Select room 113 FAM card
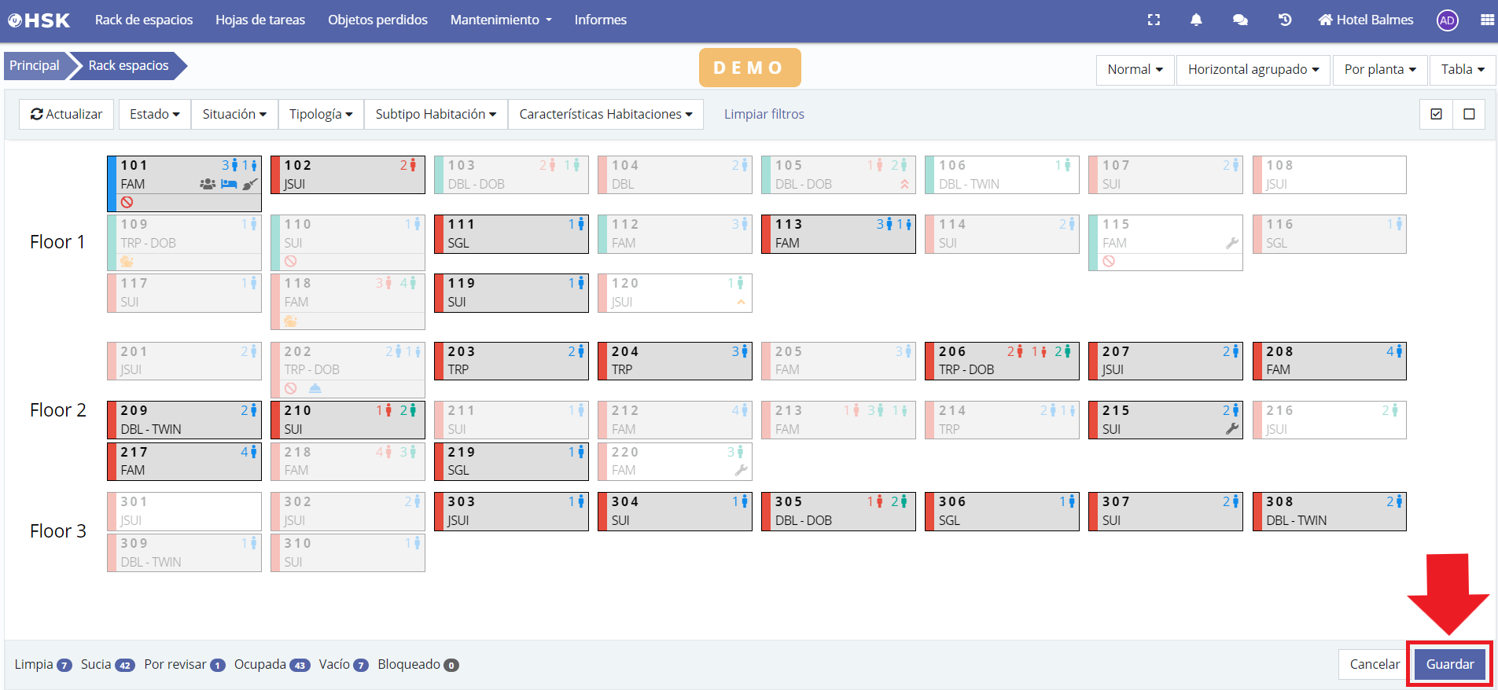 838,234
